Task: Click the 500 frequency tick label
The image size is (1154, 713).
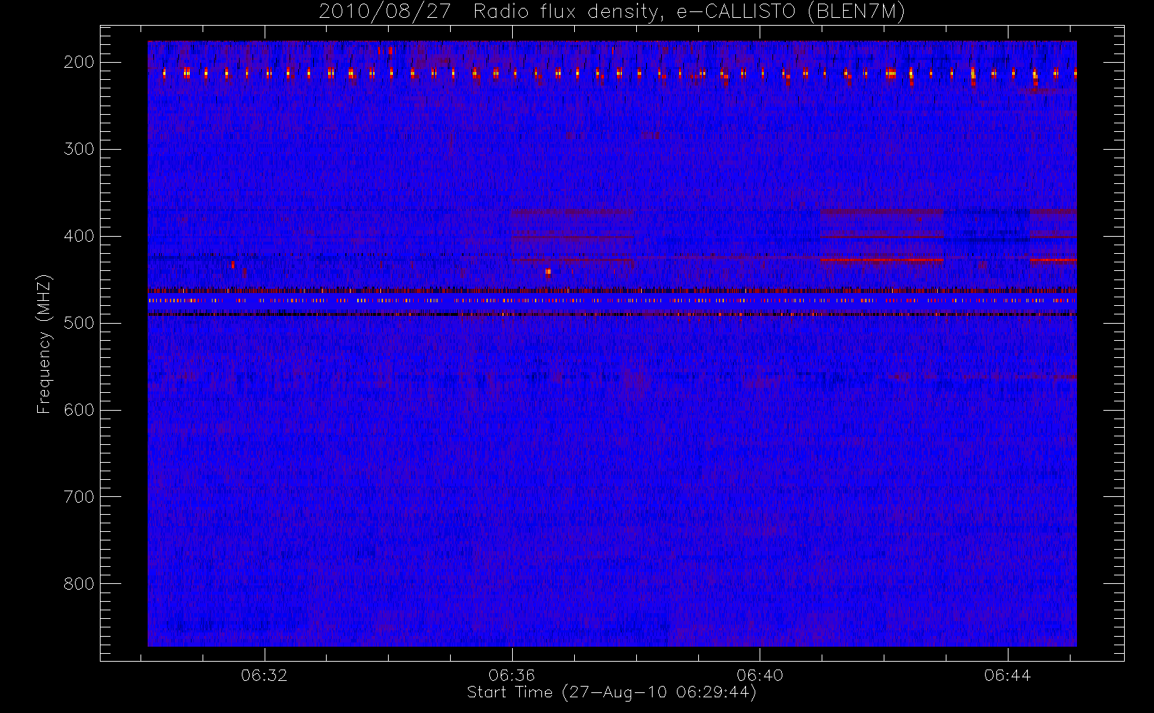Action: [x=79, y=323]
